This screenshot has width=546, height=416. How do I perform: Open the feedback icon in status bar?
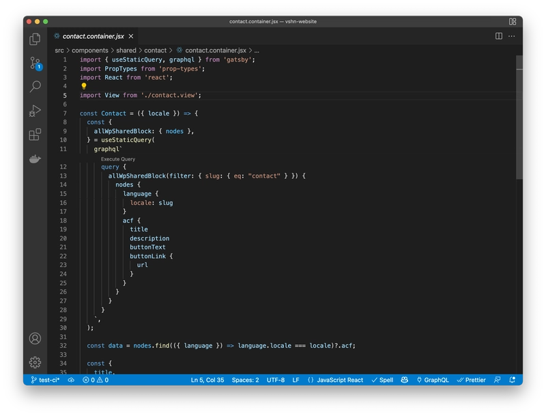pos(498,380)
